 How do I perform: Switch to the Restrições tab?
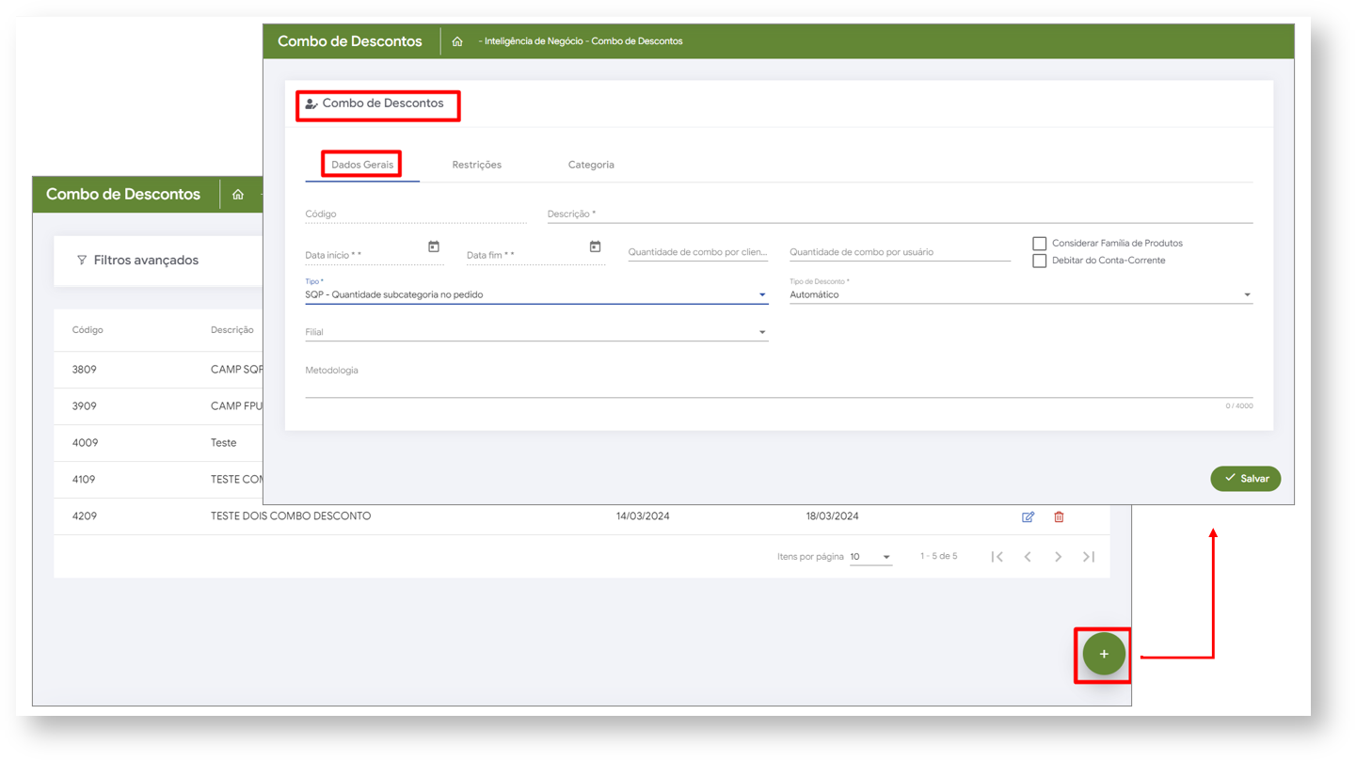476,165
